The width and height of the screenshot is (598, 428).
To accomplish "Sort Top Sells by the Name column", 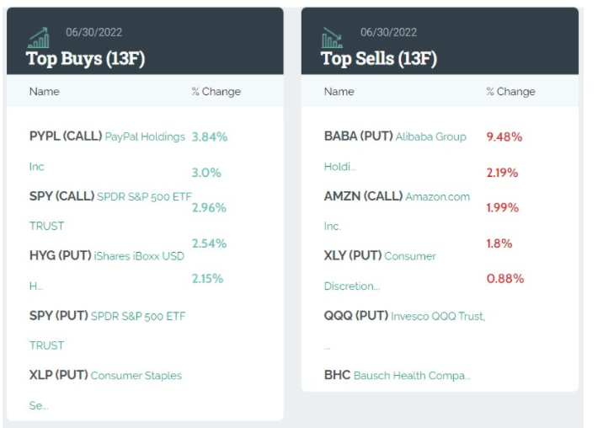I will pos(339,92).
